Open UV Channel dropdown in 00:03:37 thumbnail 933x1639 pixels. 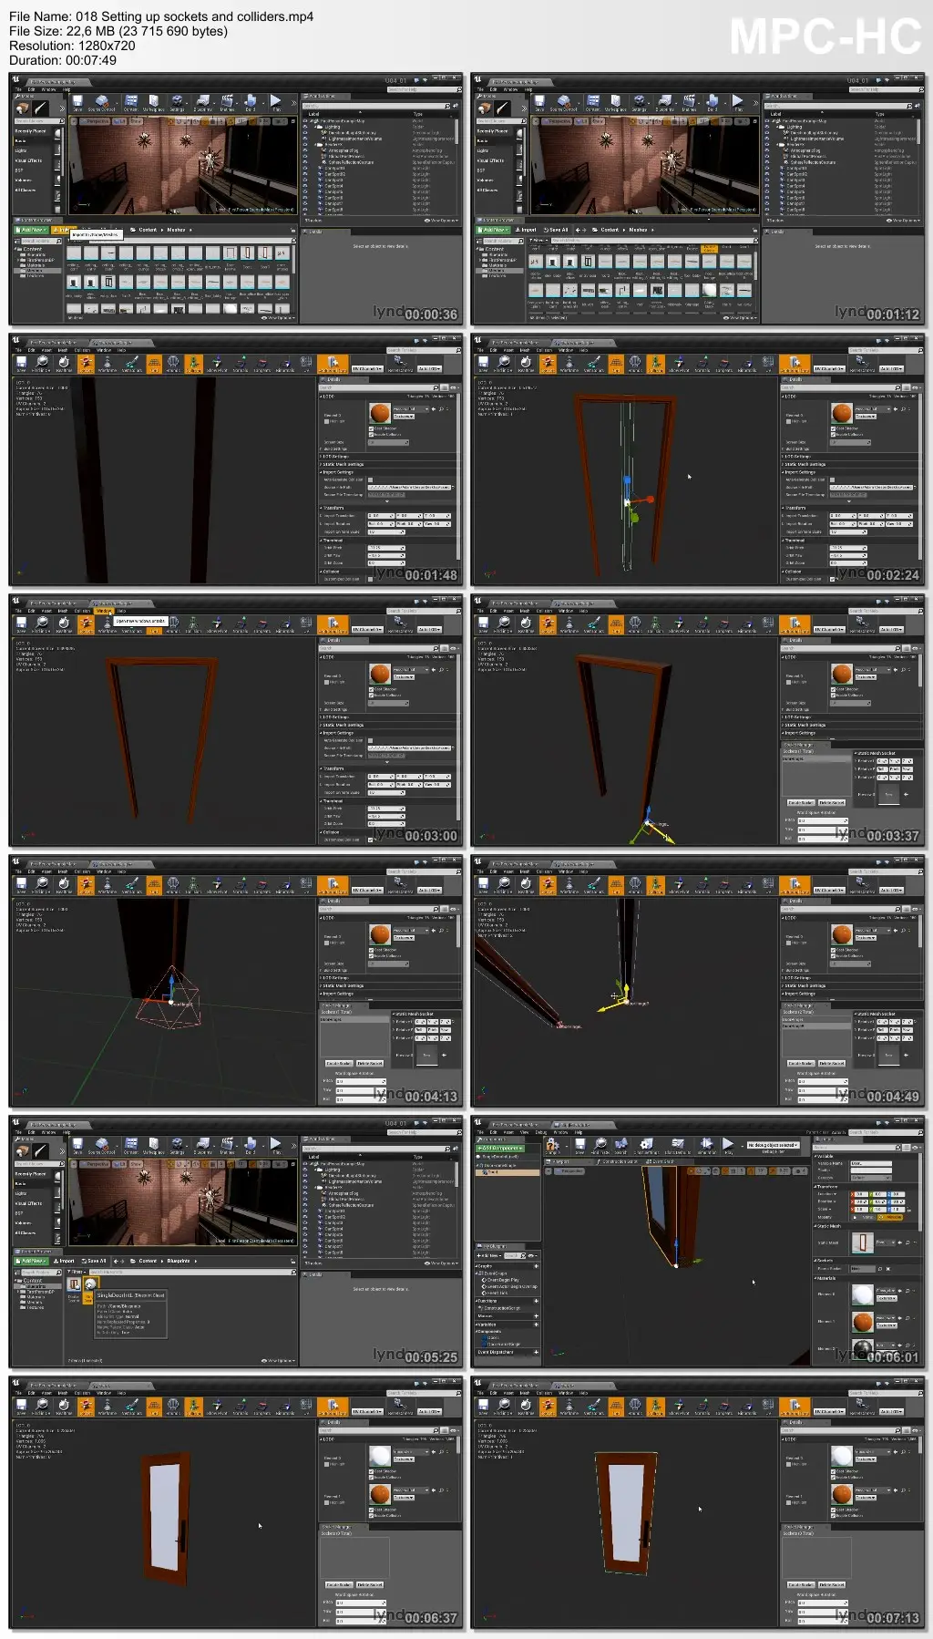(x=829, y=629)
